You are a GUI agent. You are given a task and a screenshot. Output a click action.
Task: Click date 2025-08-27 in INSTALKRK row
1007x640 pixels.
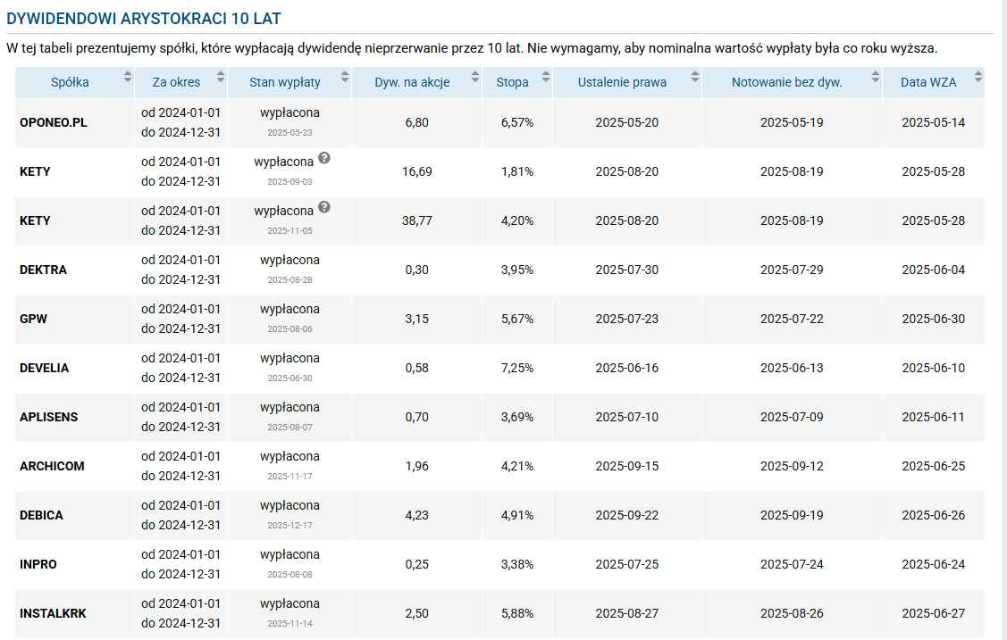[x=627, y=614]
